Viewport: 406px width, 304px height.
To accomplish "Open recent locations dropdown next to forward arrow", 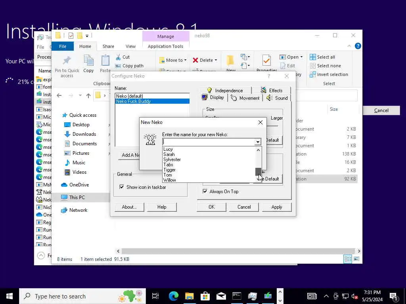I will 80,95.
